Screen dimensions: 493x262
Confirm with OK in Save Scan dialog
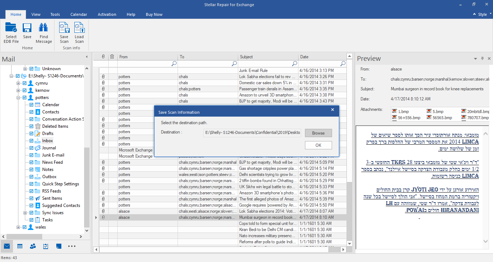coord(318,145)
